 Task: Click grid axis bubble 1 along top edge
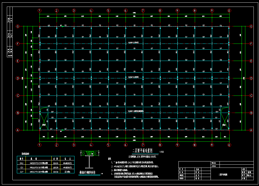tap(39, 11)
